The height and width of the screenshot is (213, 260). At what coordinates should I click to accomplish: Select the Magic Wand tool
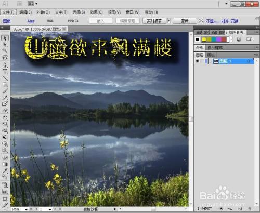coord(5,50)
